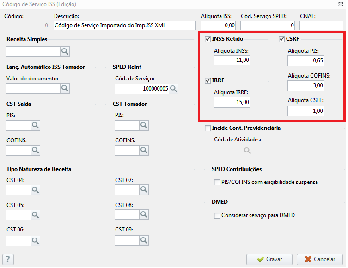Click the Cancelar button

tap(320, 259)
